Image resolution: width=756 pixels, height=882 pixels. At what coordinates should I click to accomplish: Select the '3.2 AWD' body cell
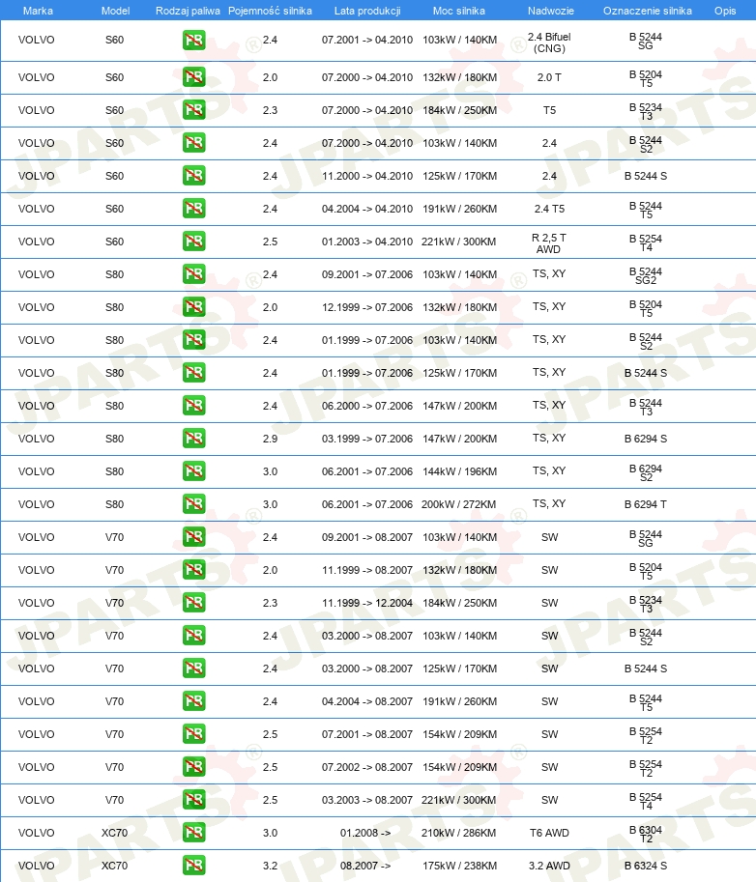(549, 866)
